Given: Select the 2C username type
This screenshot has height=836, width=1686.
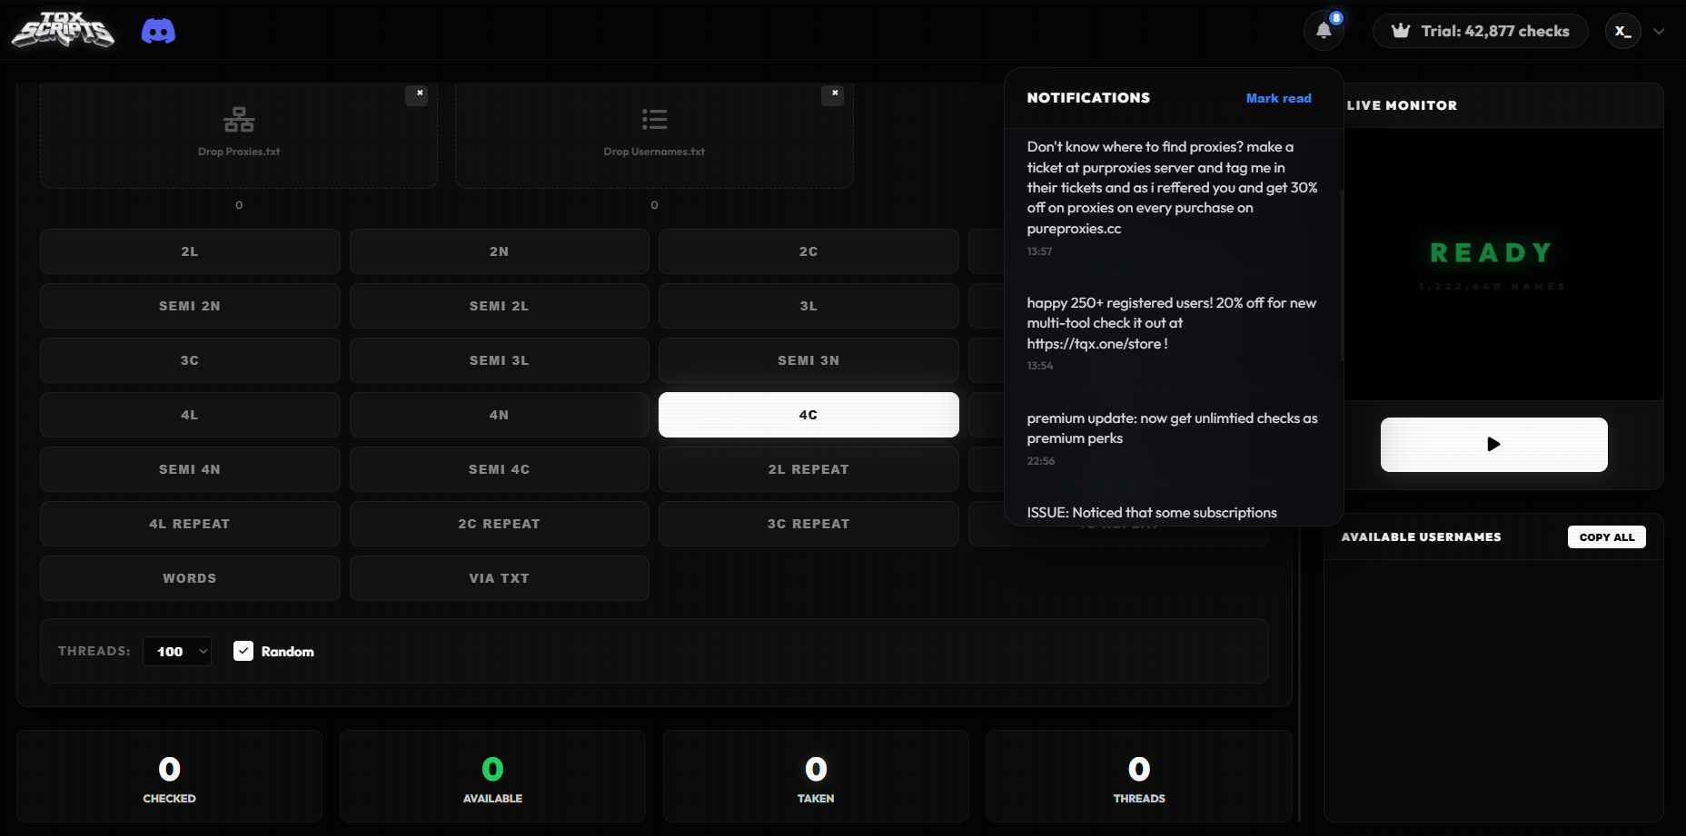Looking at the screenshot, I should pos(808,251).
